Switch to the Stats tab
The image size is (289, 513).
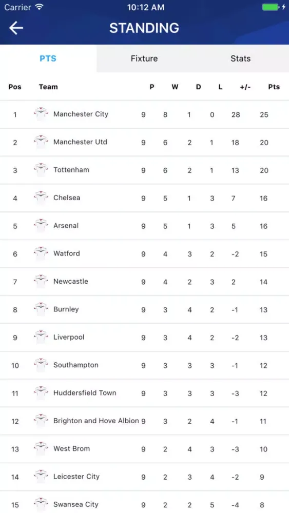tap(241, 58)
